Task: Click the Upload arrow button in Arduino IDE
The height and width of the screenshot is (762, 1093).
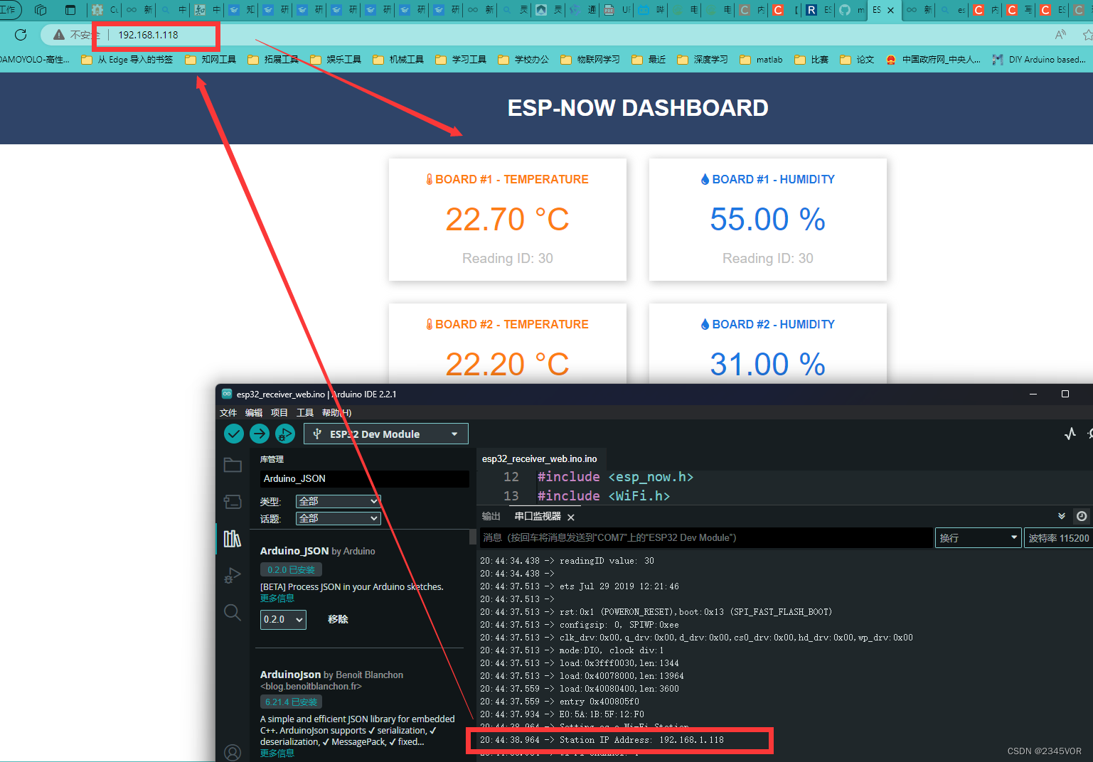Action: [x=260, y=434]
